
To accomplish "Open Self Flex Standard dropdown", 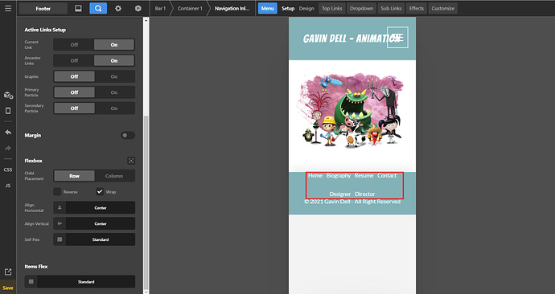I will (x=94, y=239).
